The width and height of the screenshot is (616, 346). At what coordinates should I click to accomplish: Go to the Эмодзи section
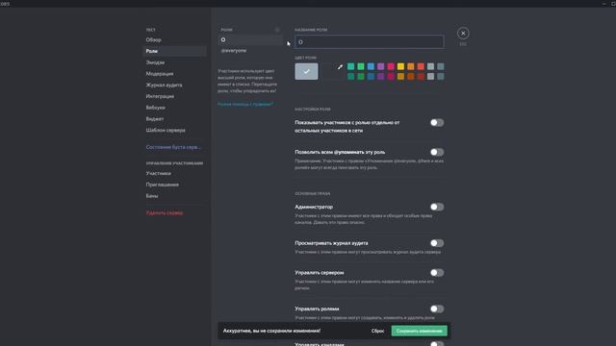click(174, 62)
